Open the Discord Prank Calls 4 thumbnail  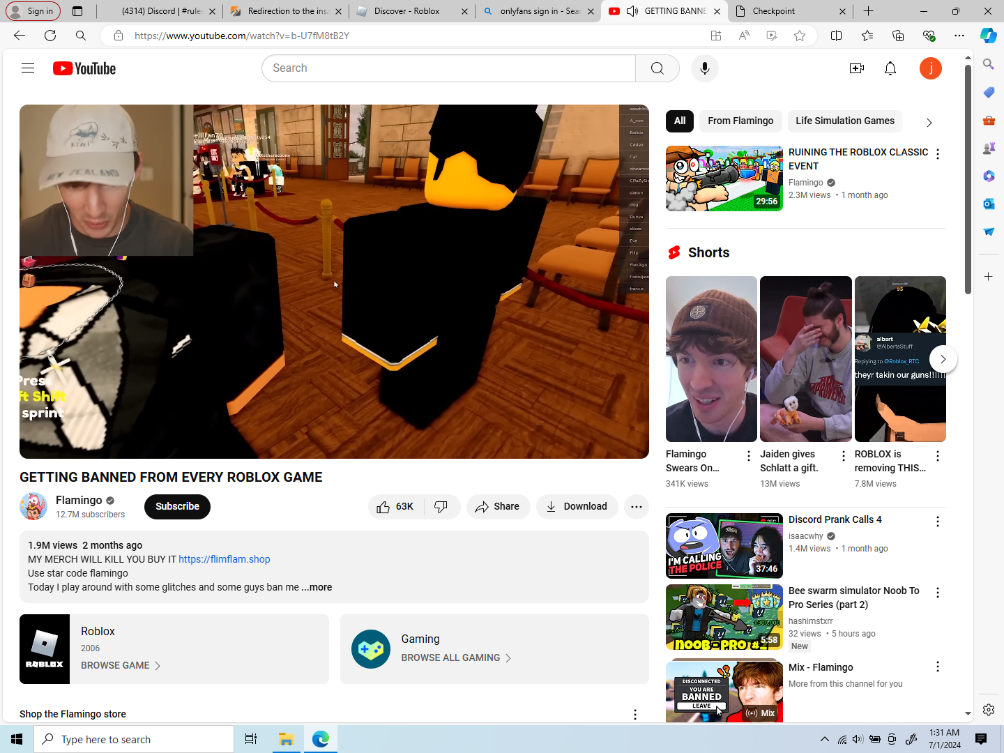tap(724, 546)
